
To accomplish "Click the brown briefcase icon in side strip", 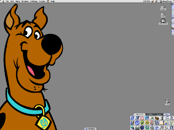I will point(173,28).
